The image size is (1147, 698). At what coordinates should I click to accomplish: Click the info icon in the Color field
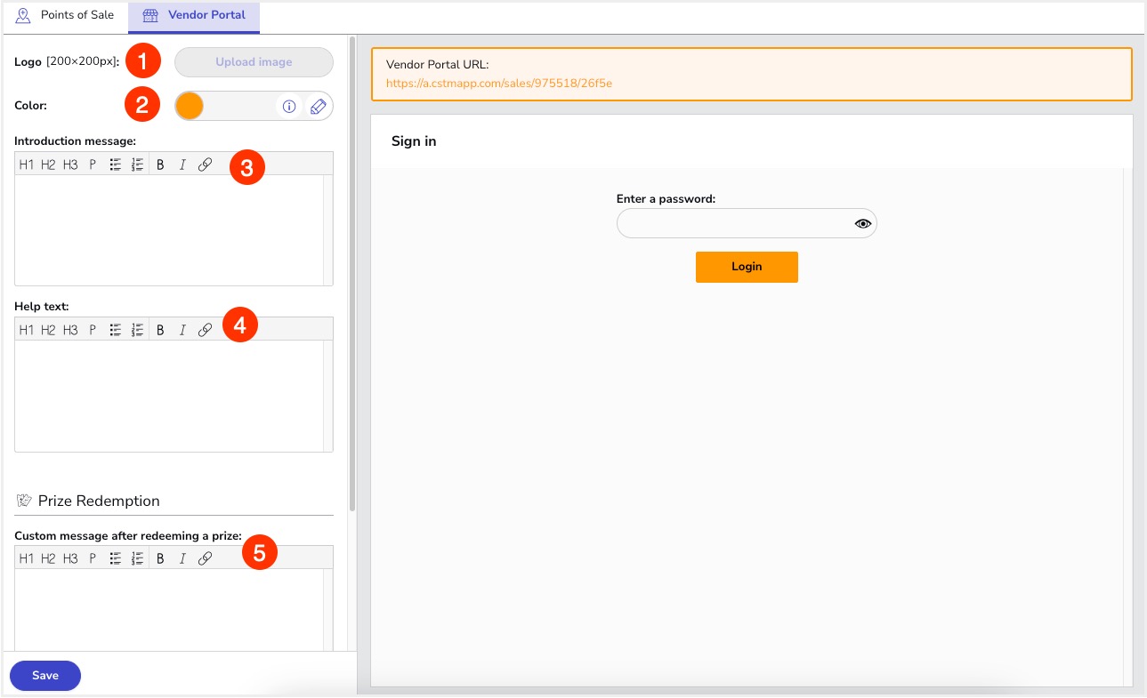(288, 107)
